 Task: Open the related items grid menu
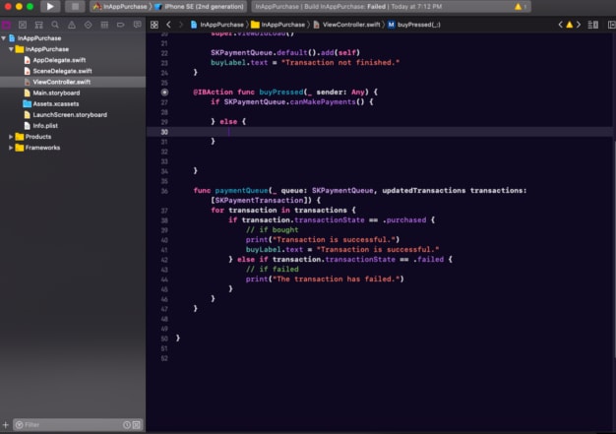pyautogui.click(x=154, y=25)
